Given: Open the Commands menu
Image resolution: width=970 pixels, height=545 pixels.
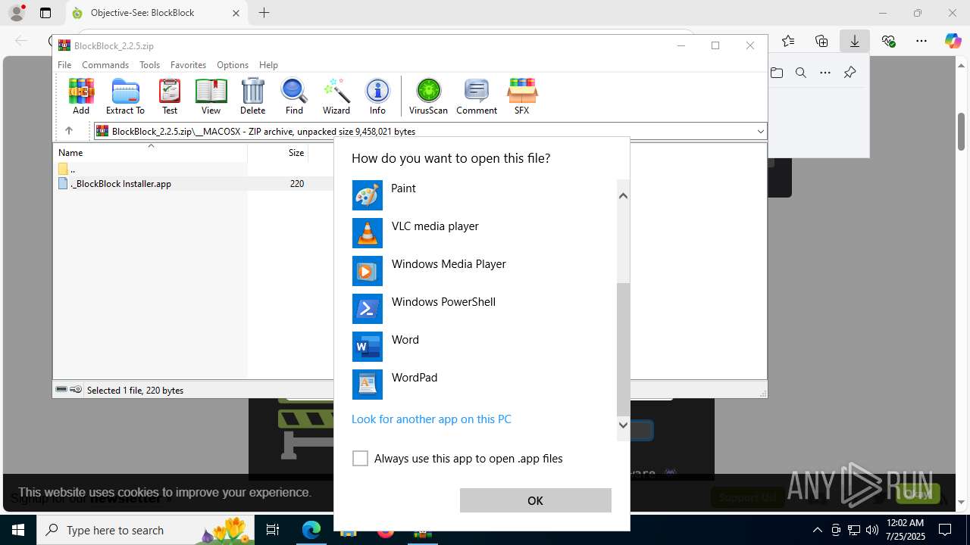Looking at the screenshot, I should coord(105,65).
